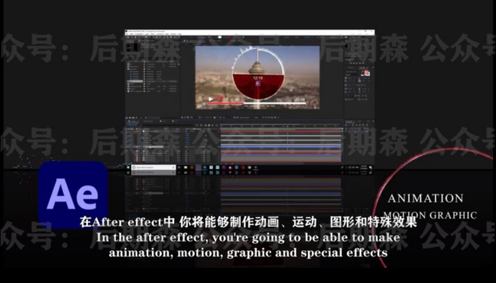Open Google Chrome from the taskbar
This screenshot has width=496, height=283.
249,167
